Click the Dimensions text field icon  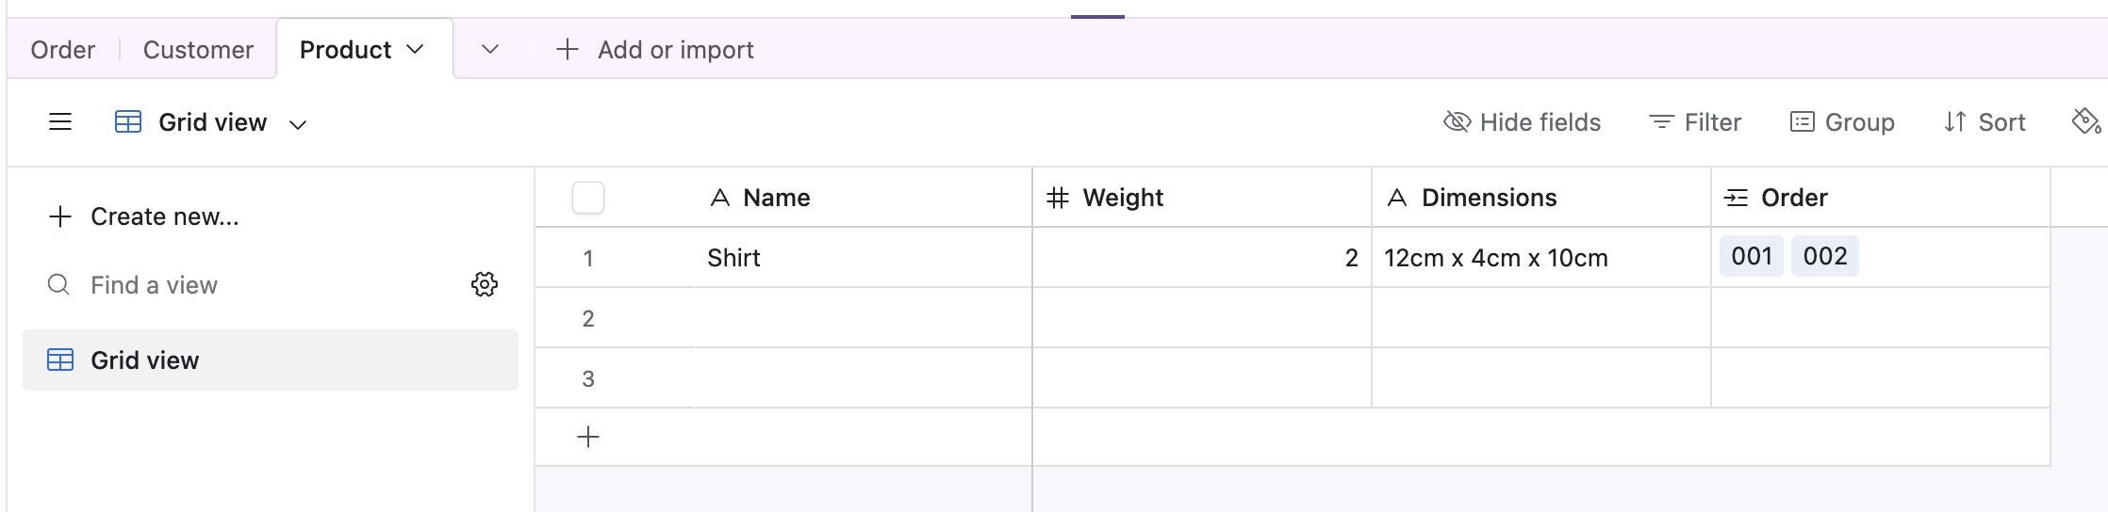(x=1397, y=198)
